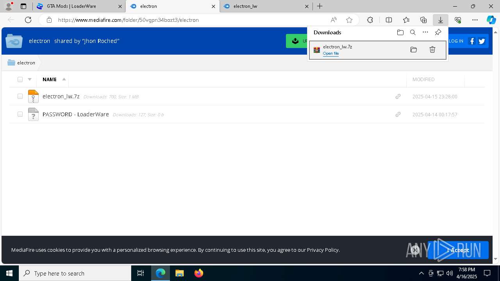Open Browser essentials icon

(x=458, y=20)
